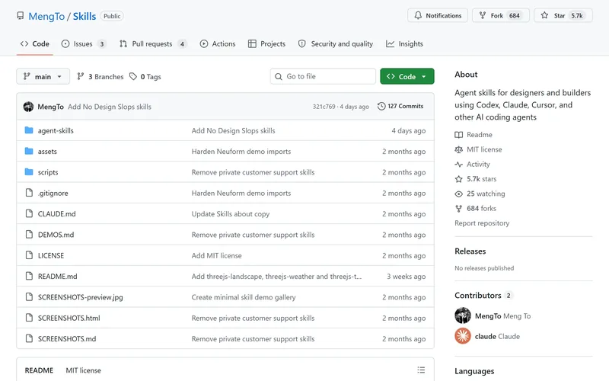The image size is (609, 381).
Task: Click fork icon beside 684 forks
Action: (x=459, y=208)
